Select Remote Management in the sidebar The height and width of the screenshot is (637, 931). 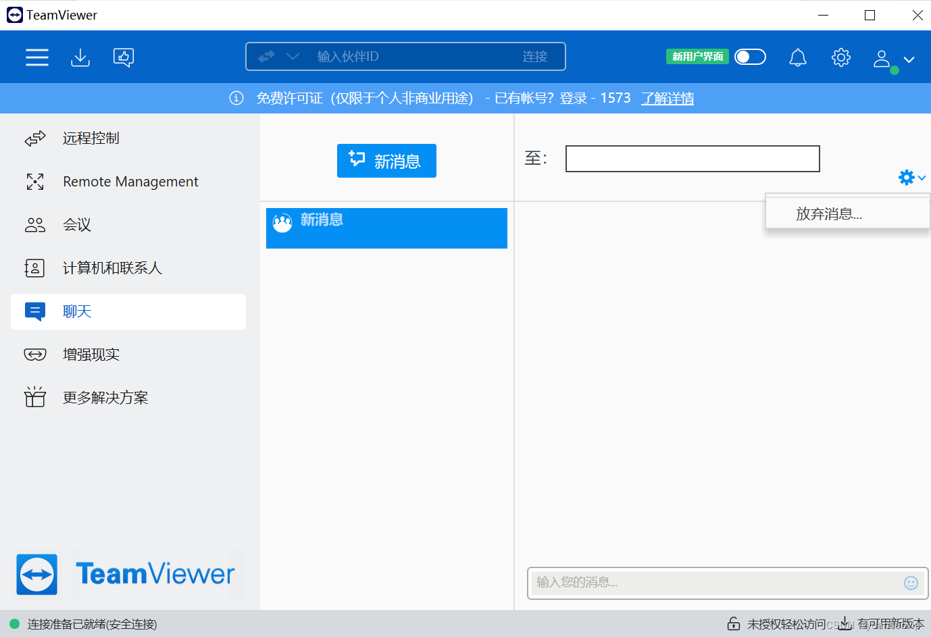pos(128,182)
